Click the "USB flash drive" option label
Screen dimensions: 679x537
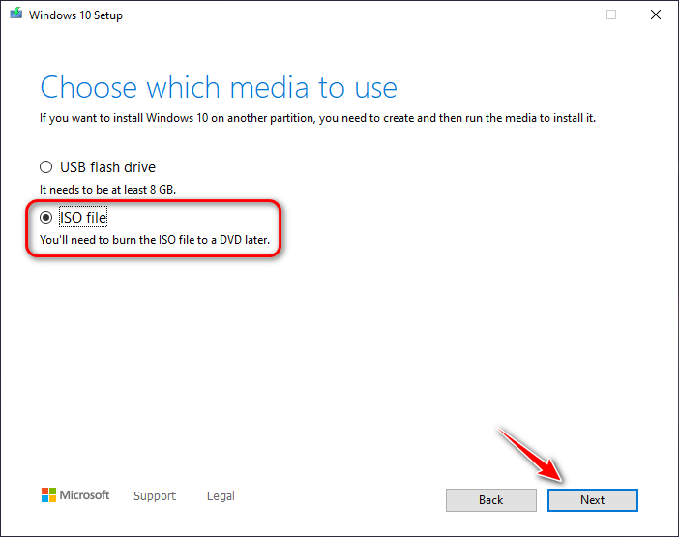(107, 166)
